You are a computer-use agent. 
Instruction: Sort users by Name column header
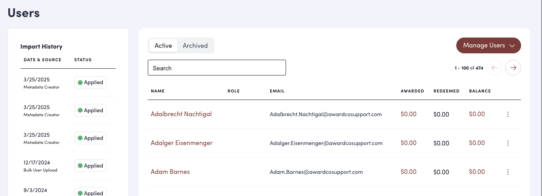click(x=158, y=91)
